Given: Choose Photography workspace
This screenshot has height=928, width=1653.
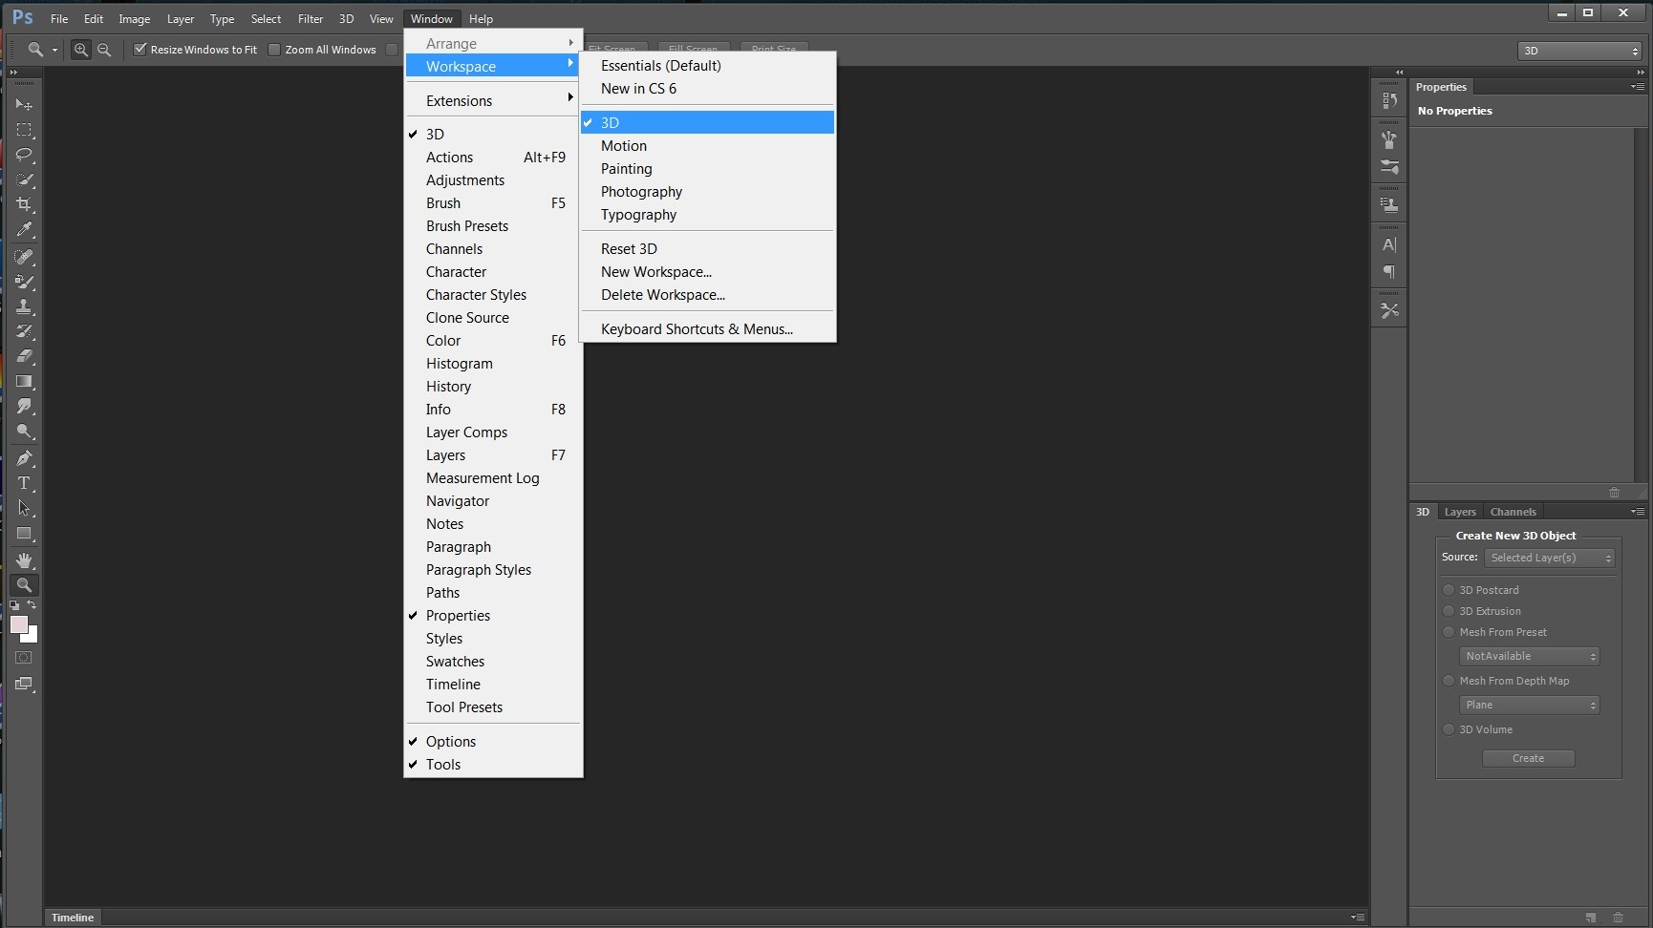Looking at the screenshot, I should click(x=707, y=192).
